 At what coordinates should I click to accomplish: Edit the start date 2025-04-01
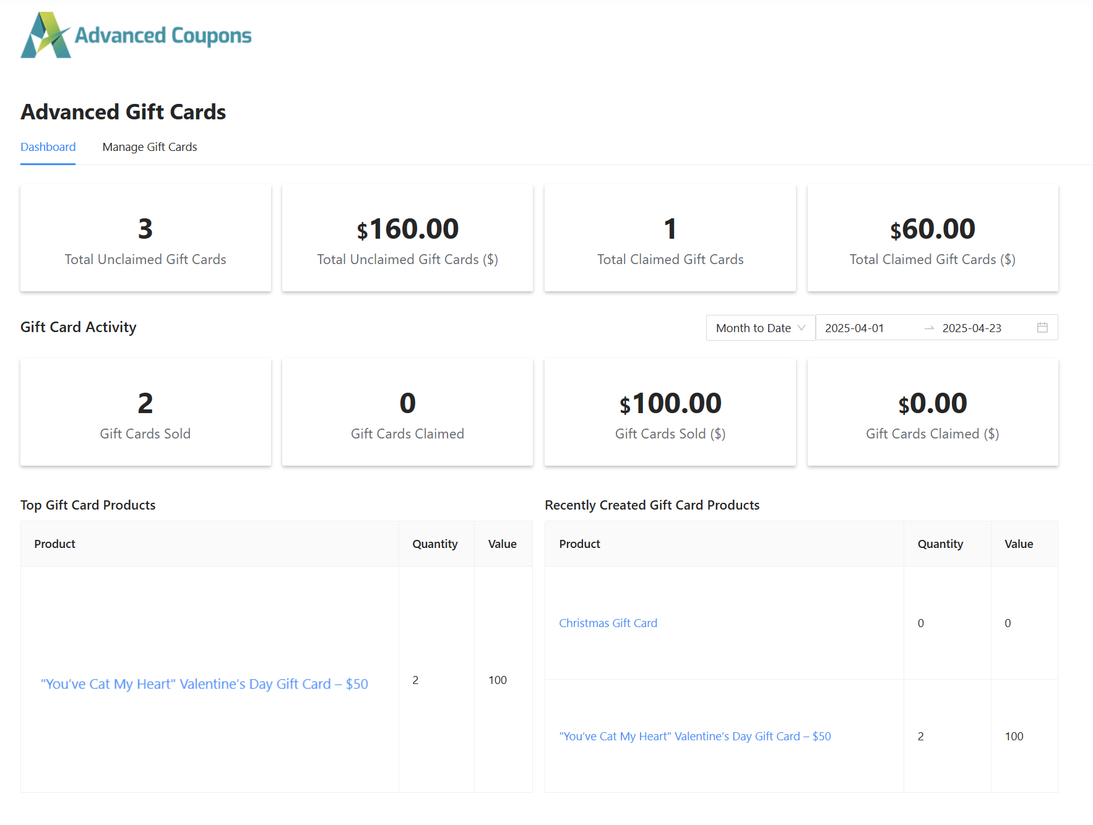(x=854, y=328)
